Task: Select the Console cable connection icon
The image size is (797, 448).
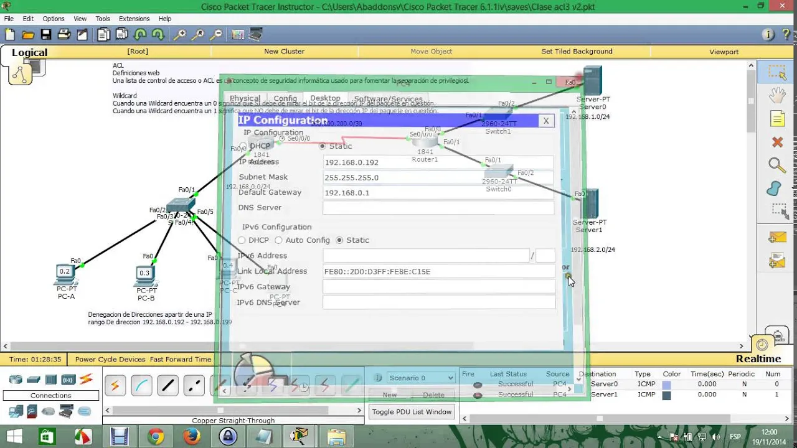Action: (141, 386)
